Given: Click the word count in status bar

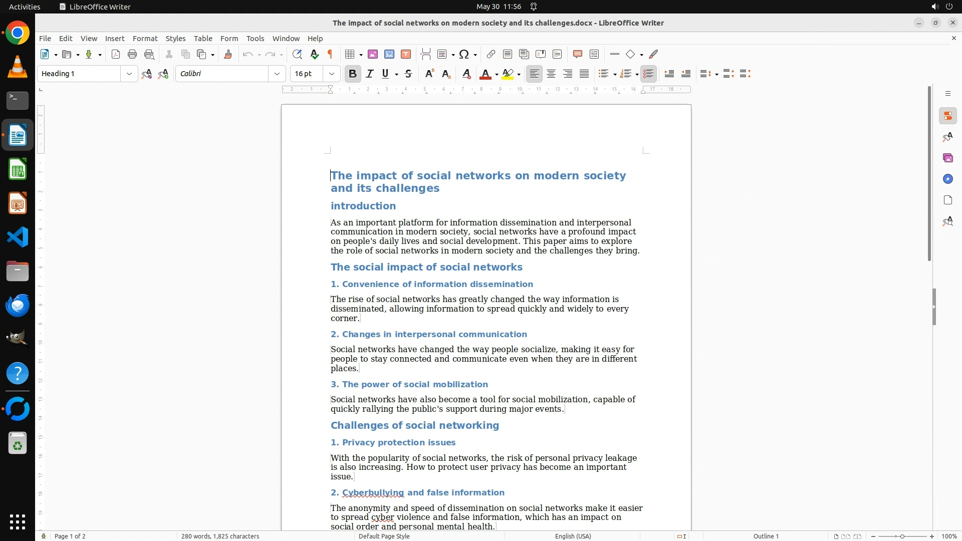Looking at the screenshot, I should 220,536.
